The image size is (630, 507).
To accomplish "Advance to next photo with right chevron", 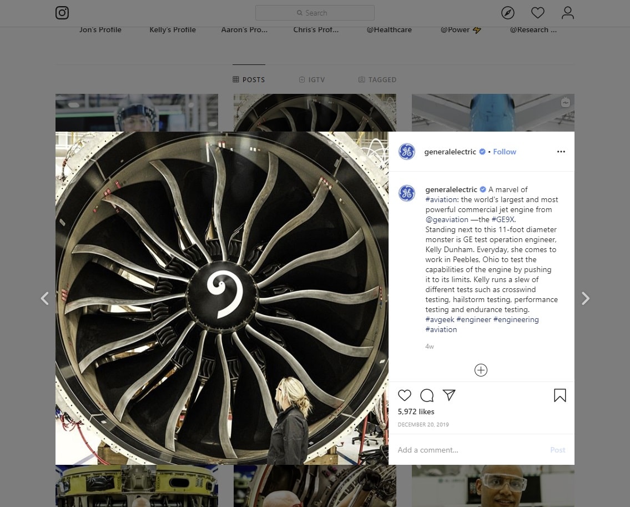I will pos(586,298).
